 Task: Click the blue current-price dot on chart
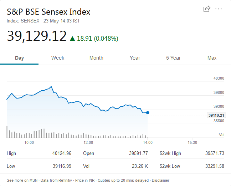click(x=148, y=112)
